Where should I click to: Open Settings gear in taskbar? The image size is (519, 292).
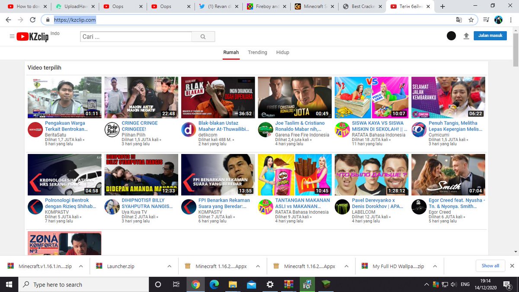coord(270,284)
